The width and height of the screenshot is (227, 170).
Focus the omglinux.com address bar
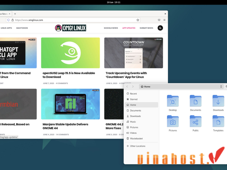[x=73, y=20]
